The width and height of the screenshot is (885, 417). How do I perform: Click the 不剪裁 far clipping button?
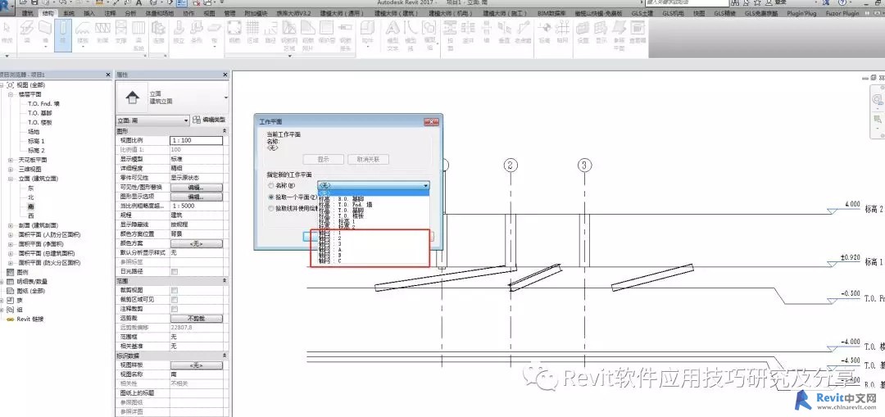[x=196, y=318]
